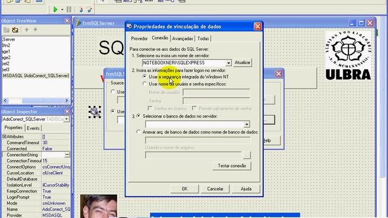Run the project with the green play icon

coord(55,10)
